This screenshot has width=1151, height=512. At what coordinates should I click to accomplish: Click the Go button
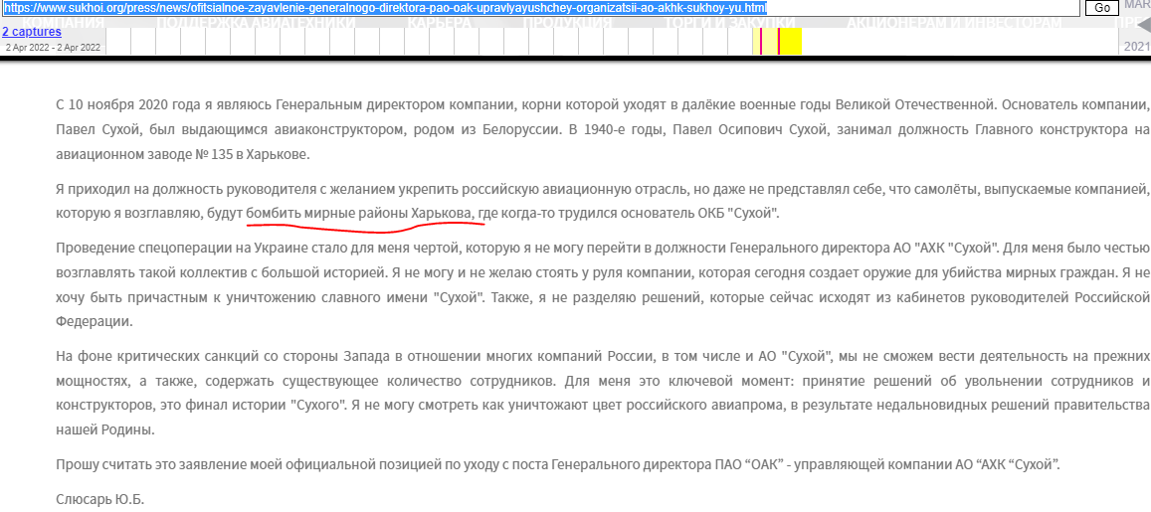(x=1102, y=8)
